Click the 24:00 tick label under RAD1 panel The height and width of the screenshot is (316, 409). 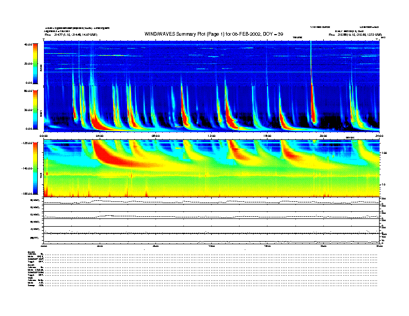tap(379, 136)
